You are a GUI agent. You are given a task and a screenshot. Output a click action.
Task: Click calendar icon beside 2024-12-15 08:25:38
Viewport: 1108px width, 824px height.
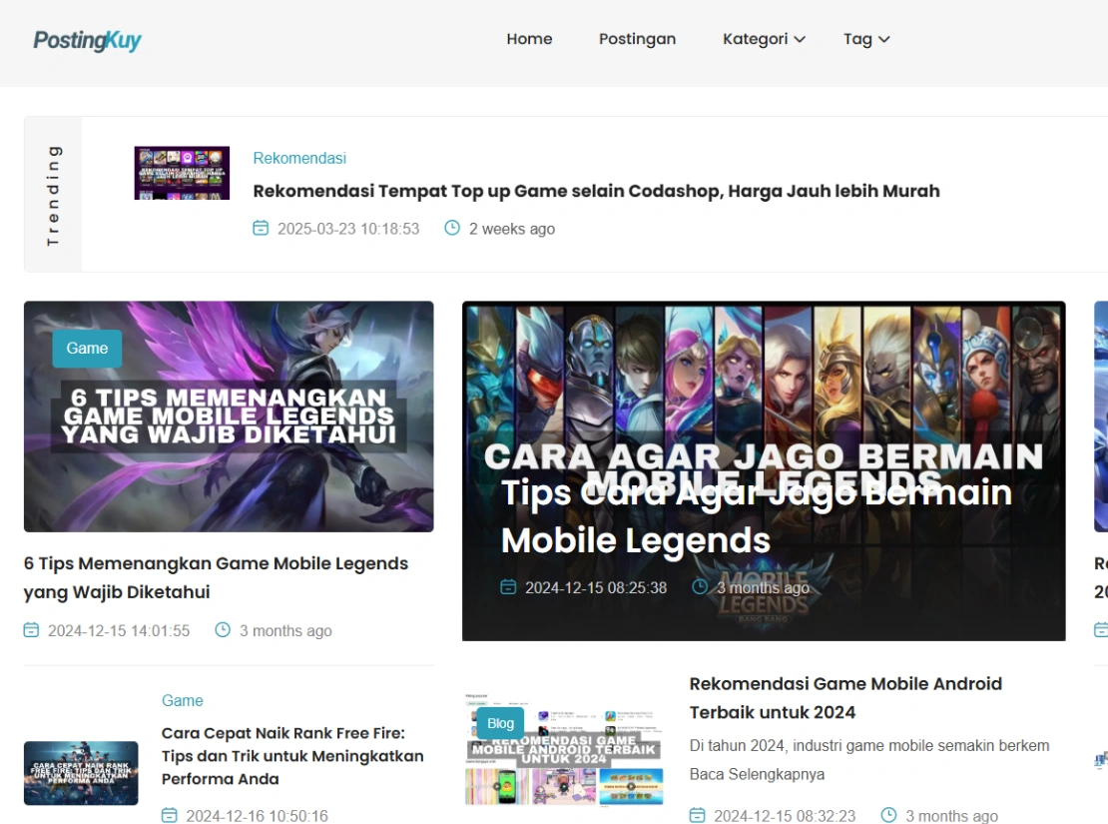point(509,587)
